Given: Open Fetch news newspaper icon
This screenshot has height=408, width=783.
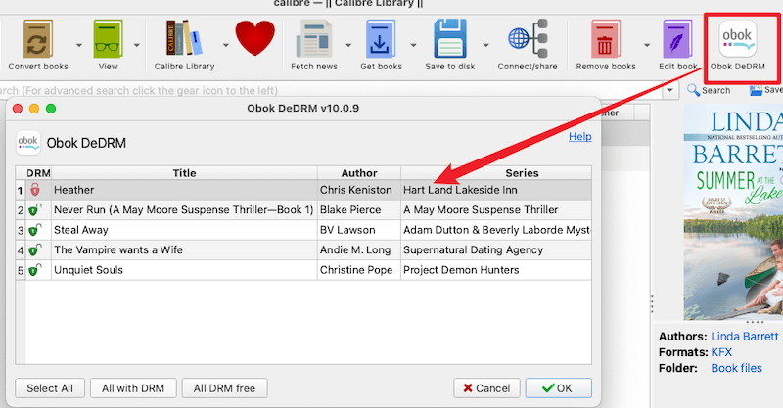Looking at the screenshot, I should point(314,39).
